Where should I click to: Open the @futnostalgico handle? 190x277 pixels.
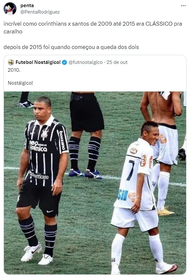[x=86, y=62]
